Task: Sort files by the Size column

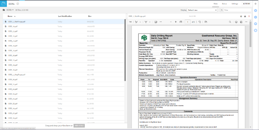Action: [90, 16]
